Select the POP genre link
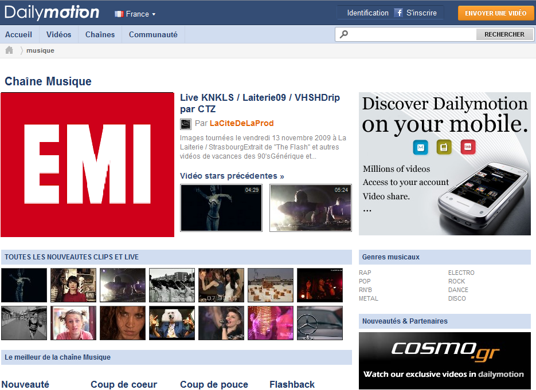Viewport: 536px width, 390px height. coord(365,281)
